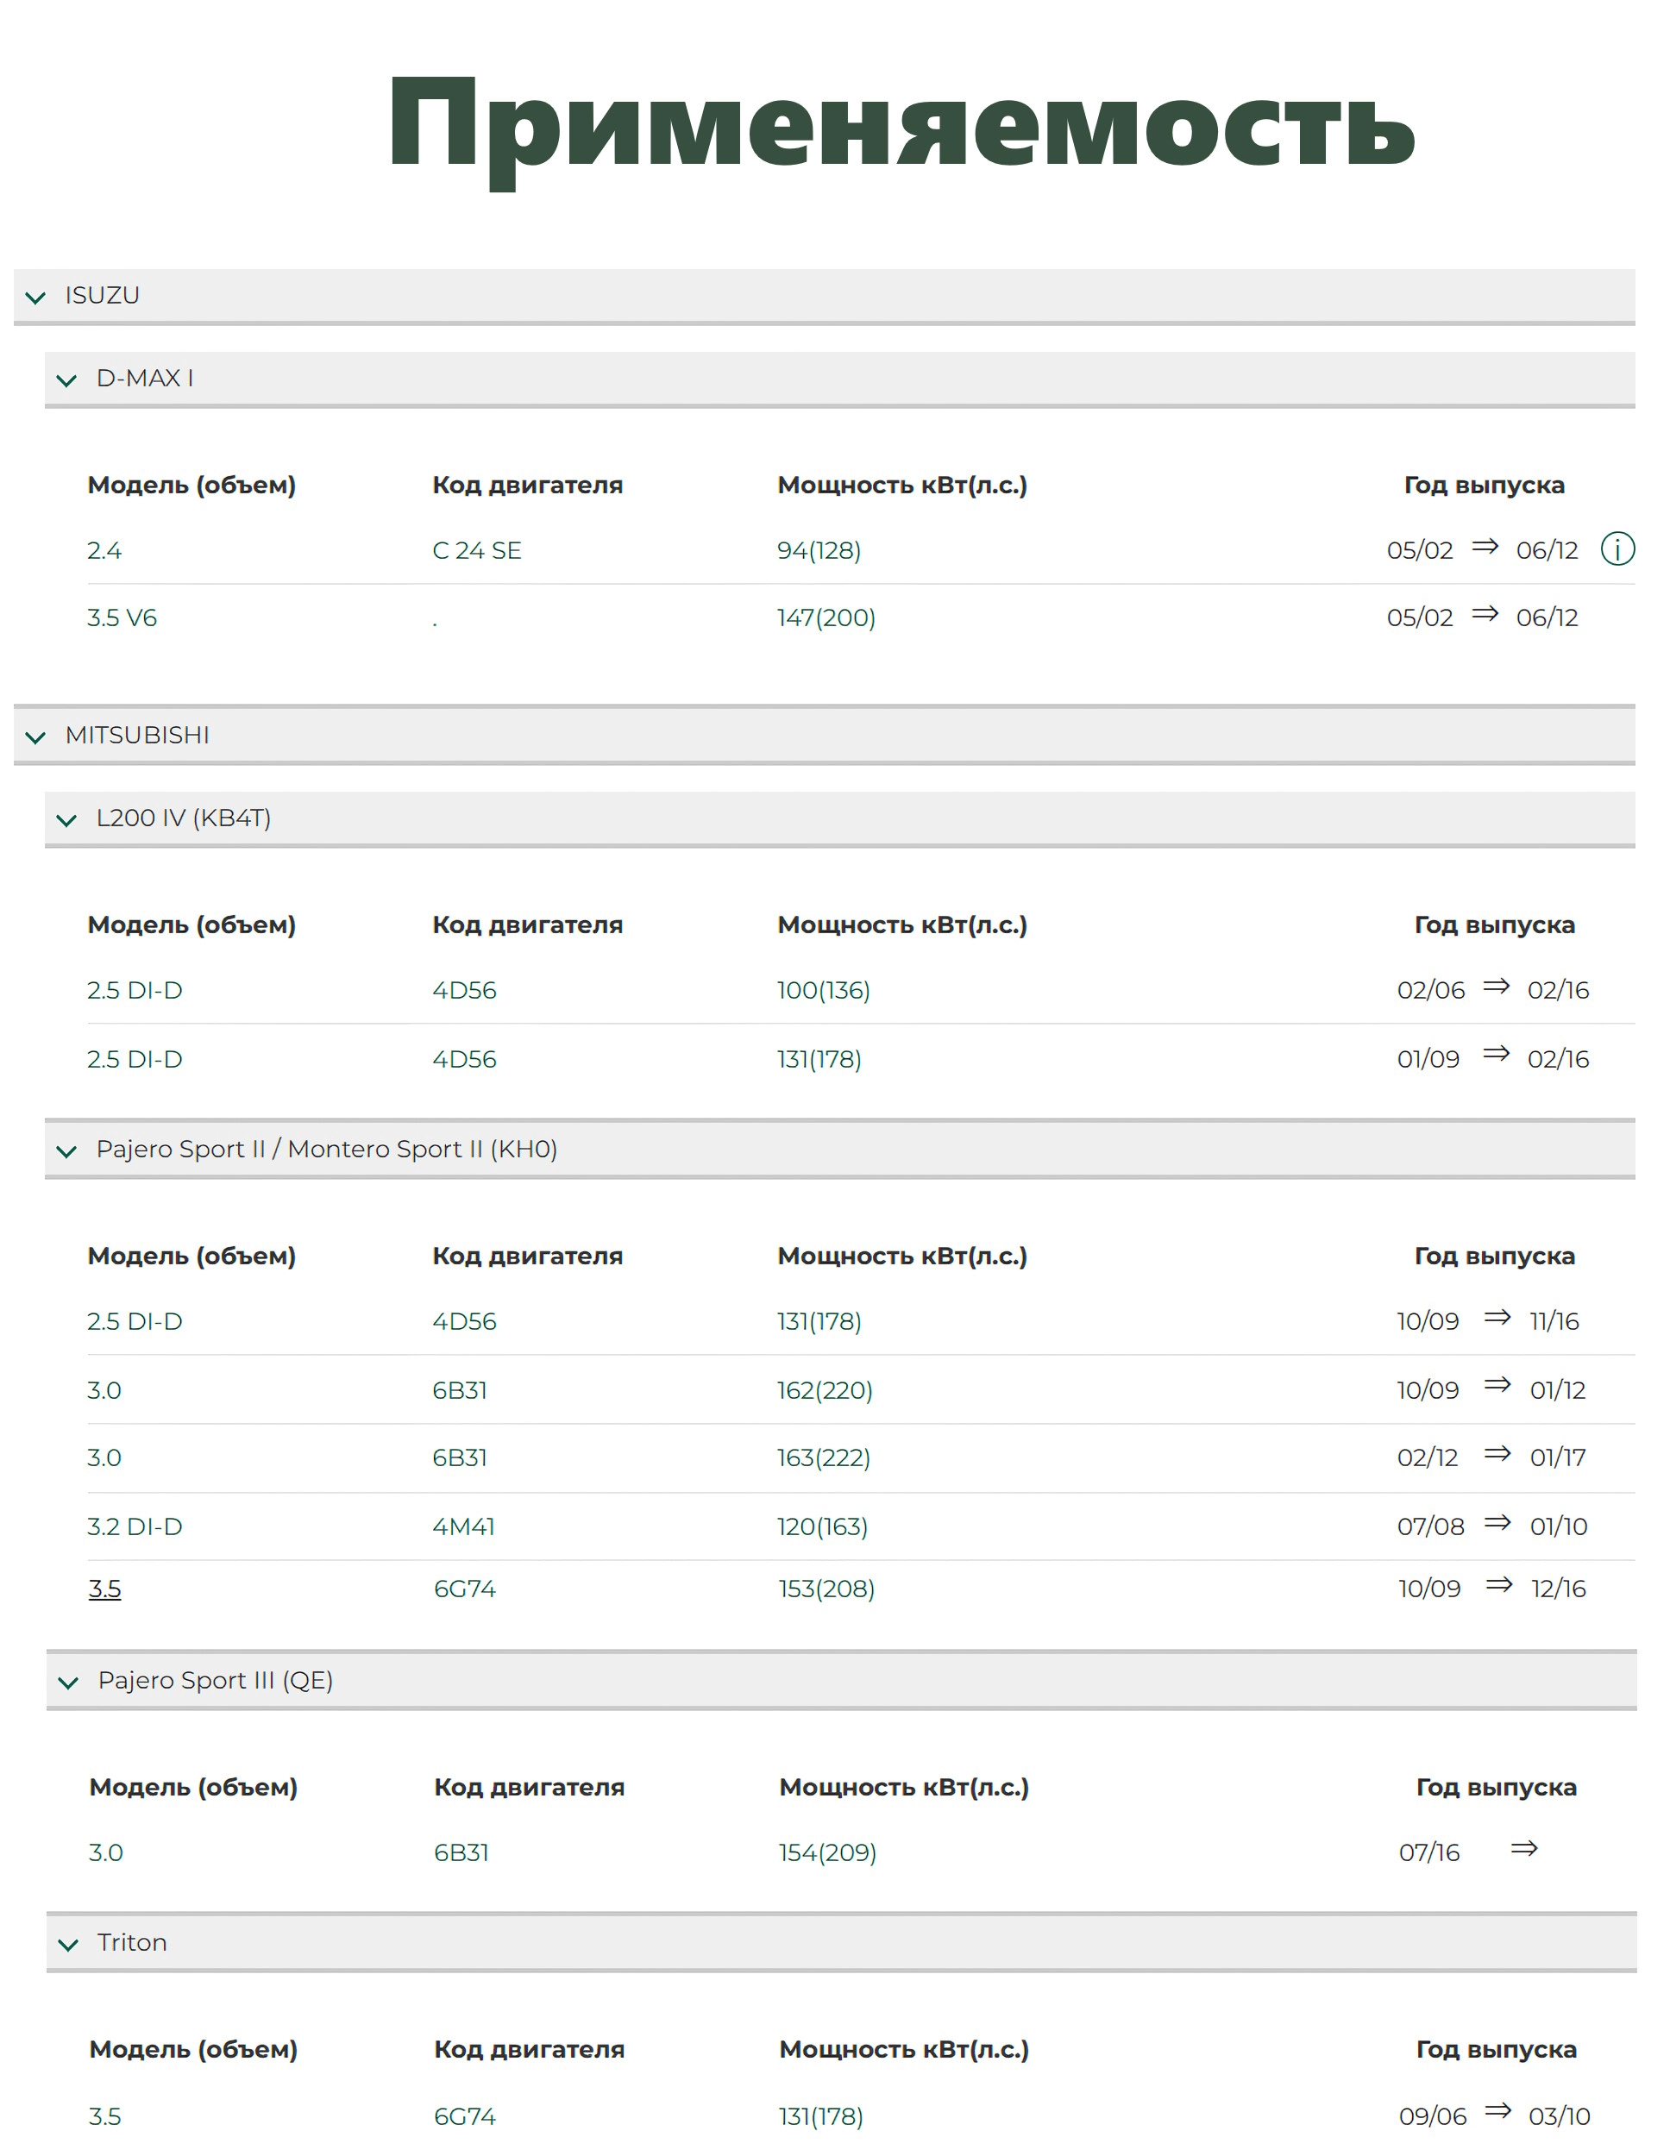This screenshot has width=1670, height=2156.
Task: Click end year 11/16
Action: point(1554,1321)
